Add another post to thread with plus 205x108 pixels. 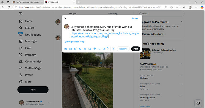[113, 49]
